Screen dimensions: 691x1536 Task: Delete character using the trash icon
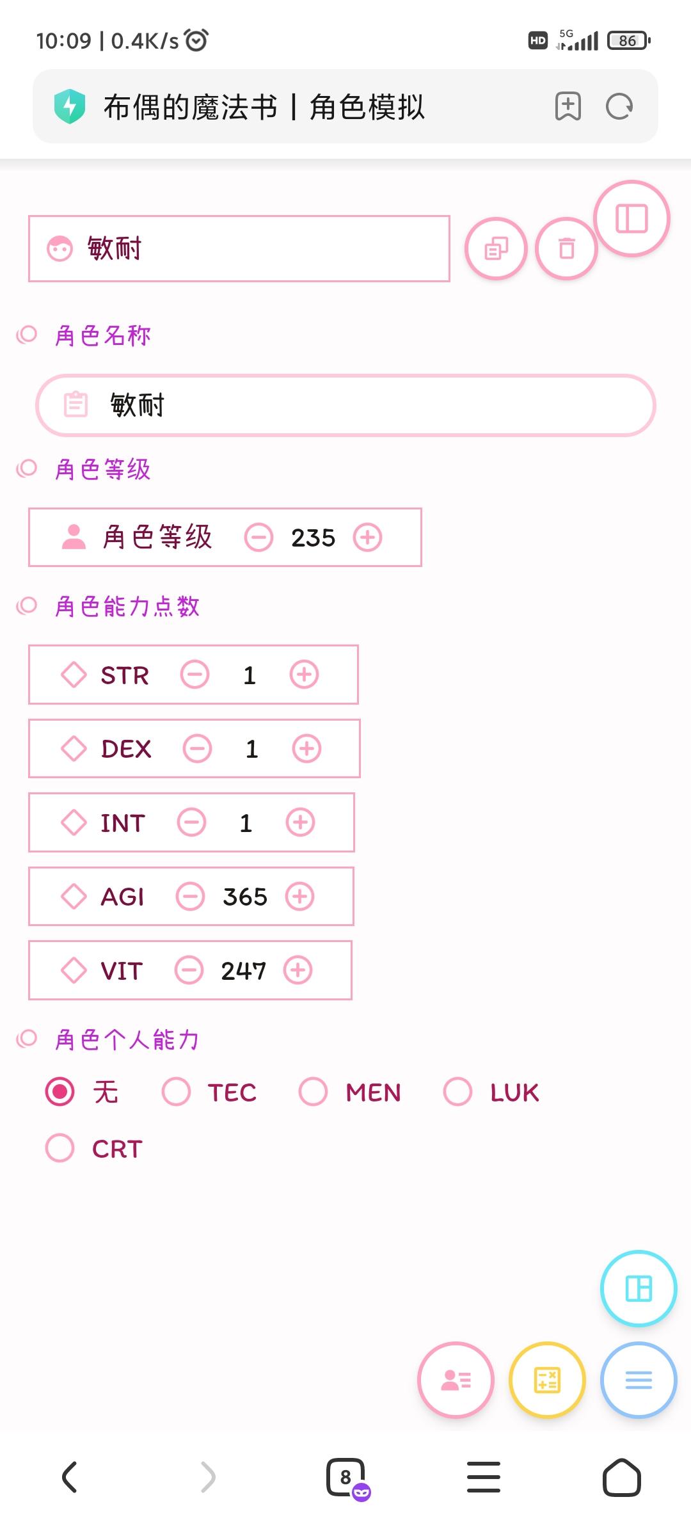(566, 249)
